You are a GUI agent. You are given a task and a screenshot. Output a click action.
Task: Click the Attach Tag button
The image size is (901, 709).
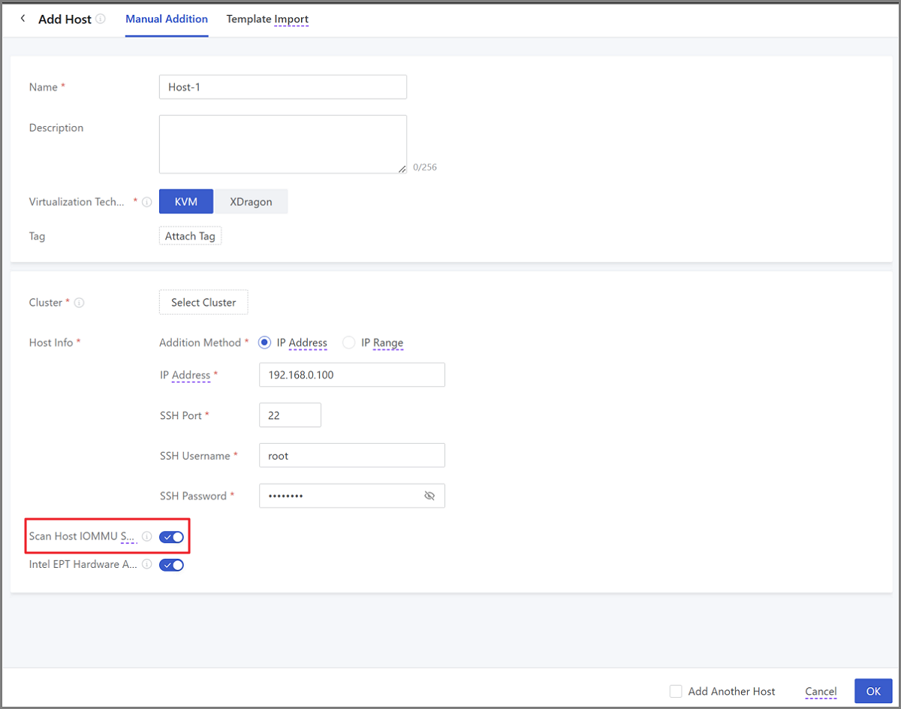click(190, 237)
